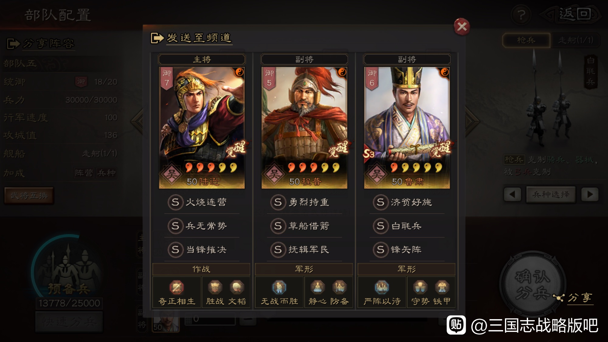Open the 火烧连营 skill entry
Image resolution: width=608 pixels, height=342 pixels.
[202, 202]
